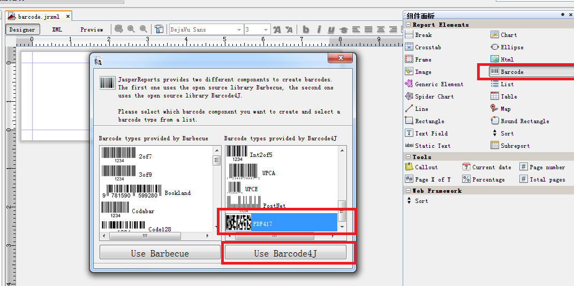The image size is (574, 286).
Task: Toggle underline formatting
Action: 331,29
